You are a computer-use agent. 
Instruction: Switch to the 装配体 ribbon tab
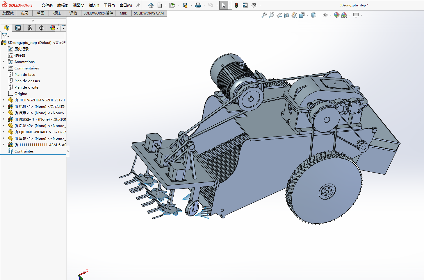(8, 13)
